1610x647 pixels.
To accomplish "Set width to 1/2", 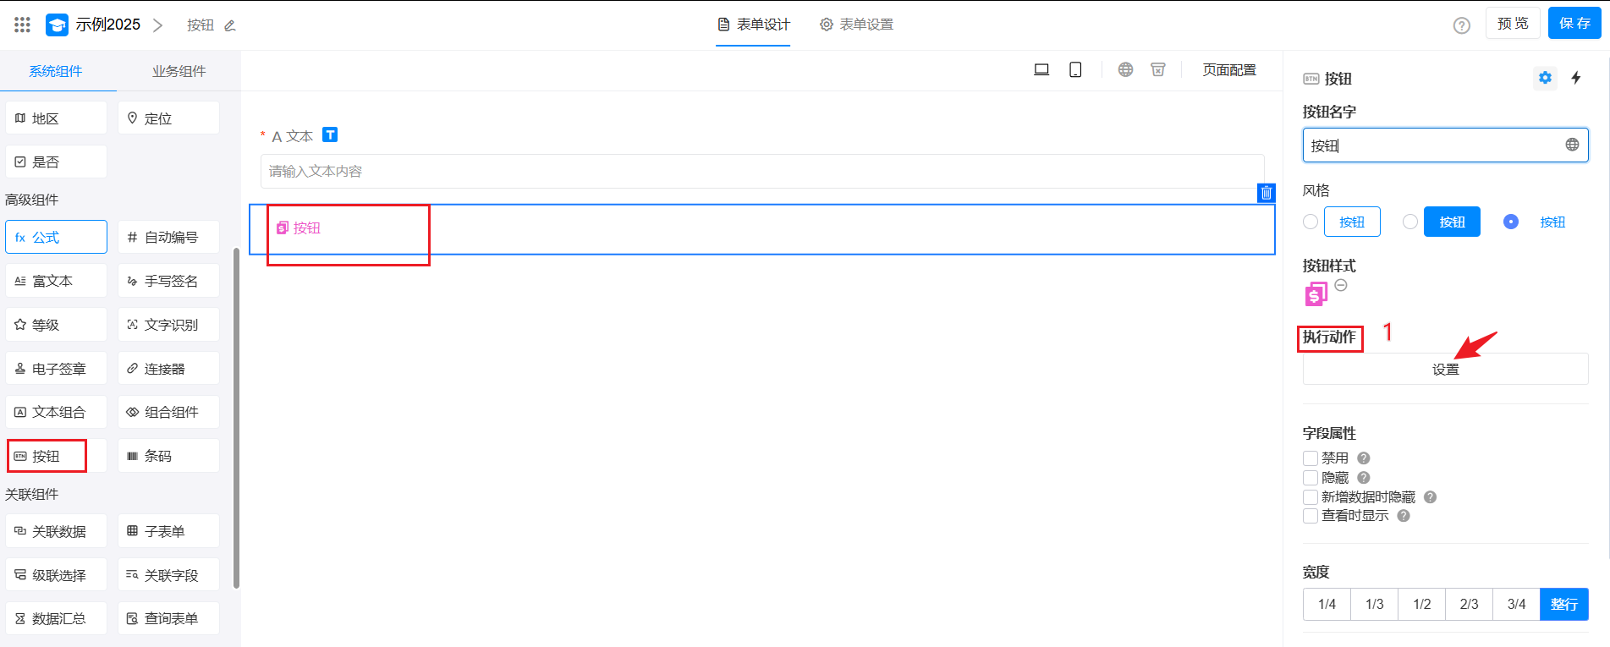I will tap(1421, 604).
